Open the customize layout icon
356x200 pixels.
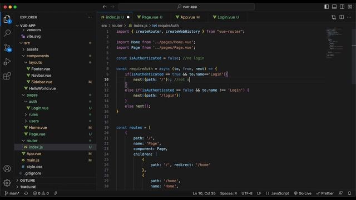click(x=350, y=7)
